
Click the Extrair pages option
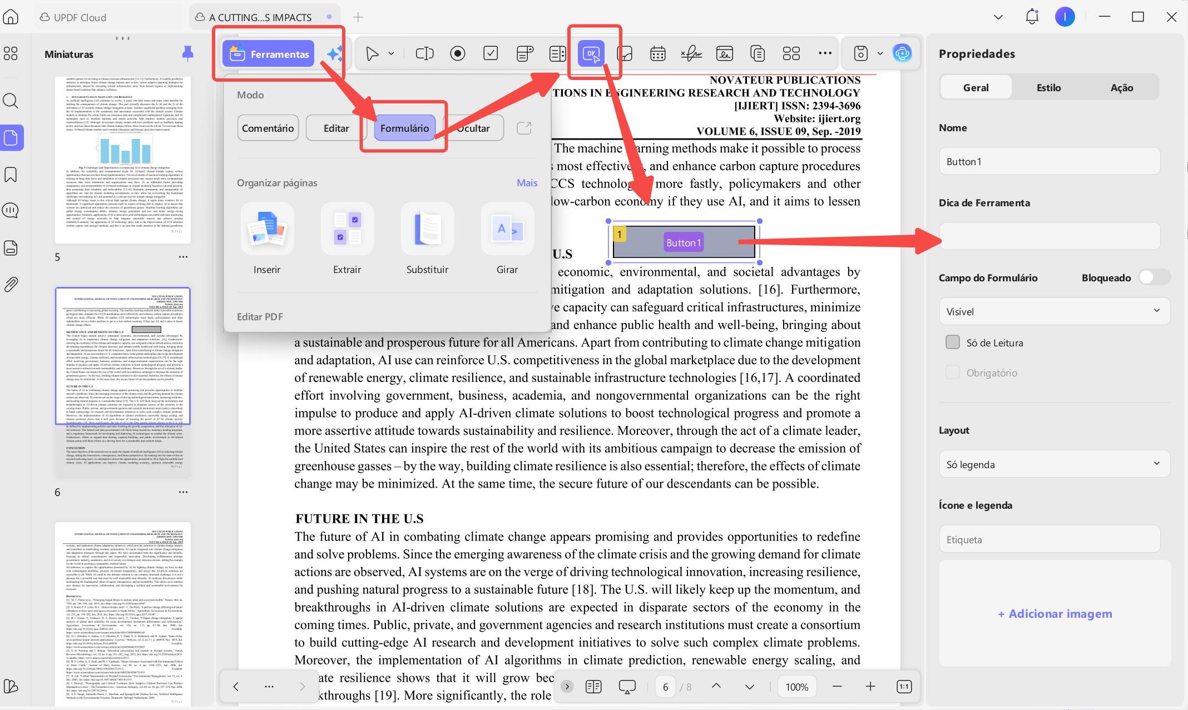(x=347, y=239)
